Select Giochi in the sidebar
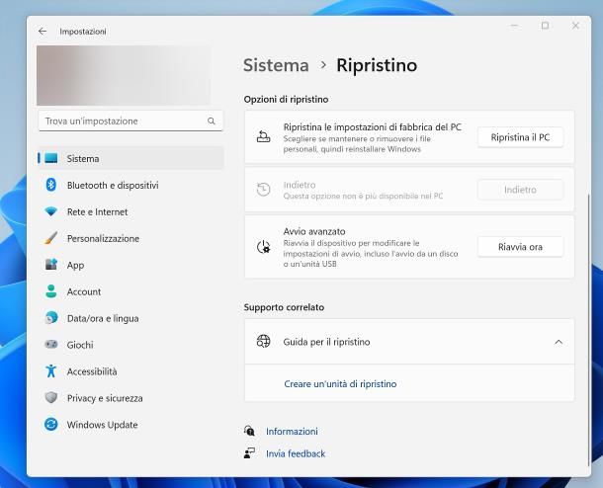The height and width of the screenshot is (488, 603). [130, 345]
